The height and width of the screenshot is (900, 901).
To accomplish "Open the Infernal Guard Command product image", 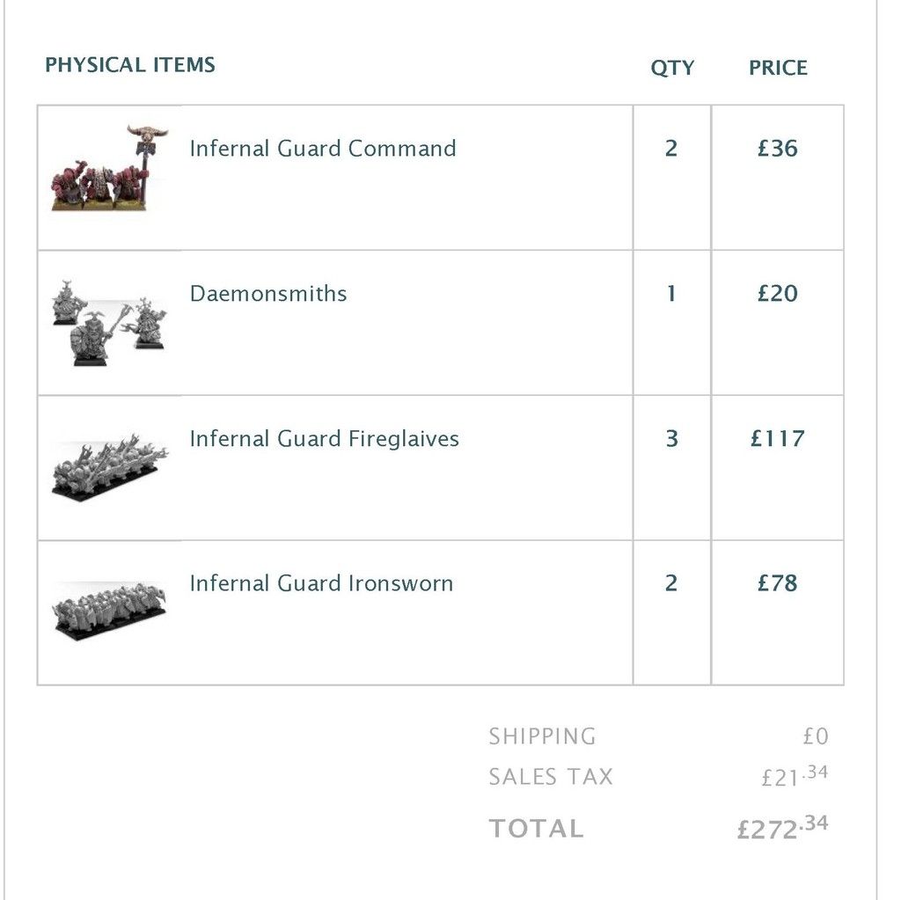I will click(110, 168).
